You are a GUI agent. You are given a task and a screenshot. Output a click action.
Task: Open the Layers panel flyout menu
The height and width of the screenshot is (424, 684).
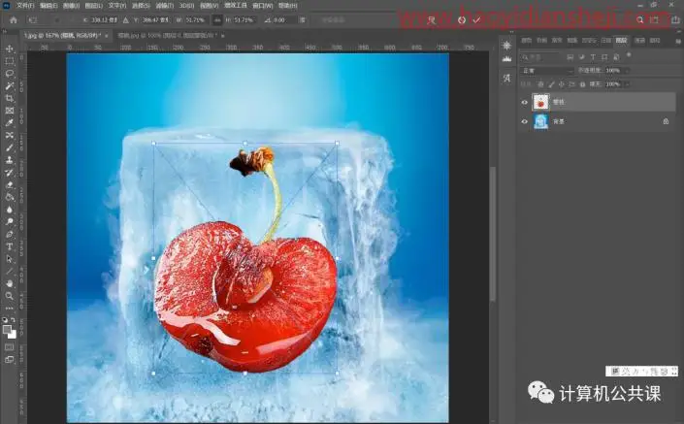[678, 41]
